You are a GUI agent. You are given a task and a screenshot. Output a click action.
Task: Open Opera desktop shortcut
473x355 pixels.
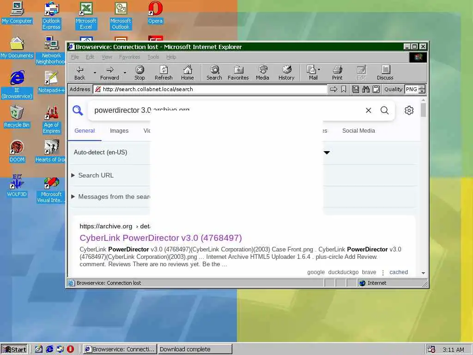coord(155,12)
